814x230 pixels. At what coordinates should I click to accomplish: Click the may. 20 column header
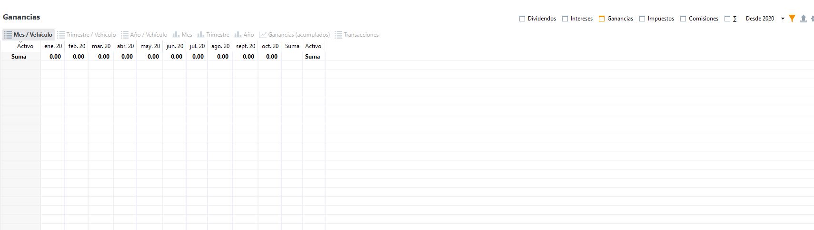pos(150,46)
